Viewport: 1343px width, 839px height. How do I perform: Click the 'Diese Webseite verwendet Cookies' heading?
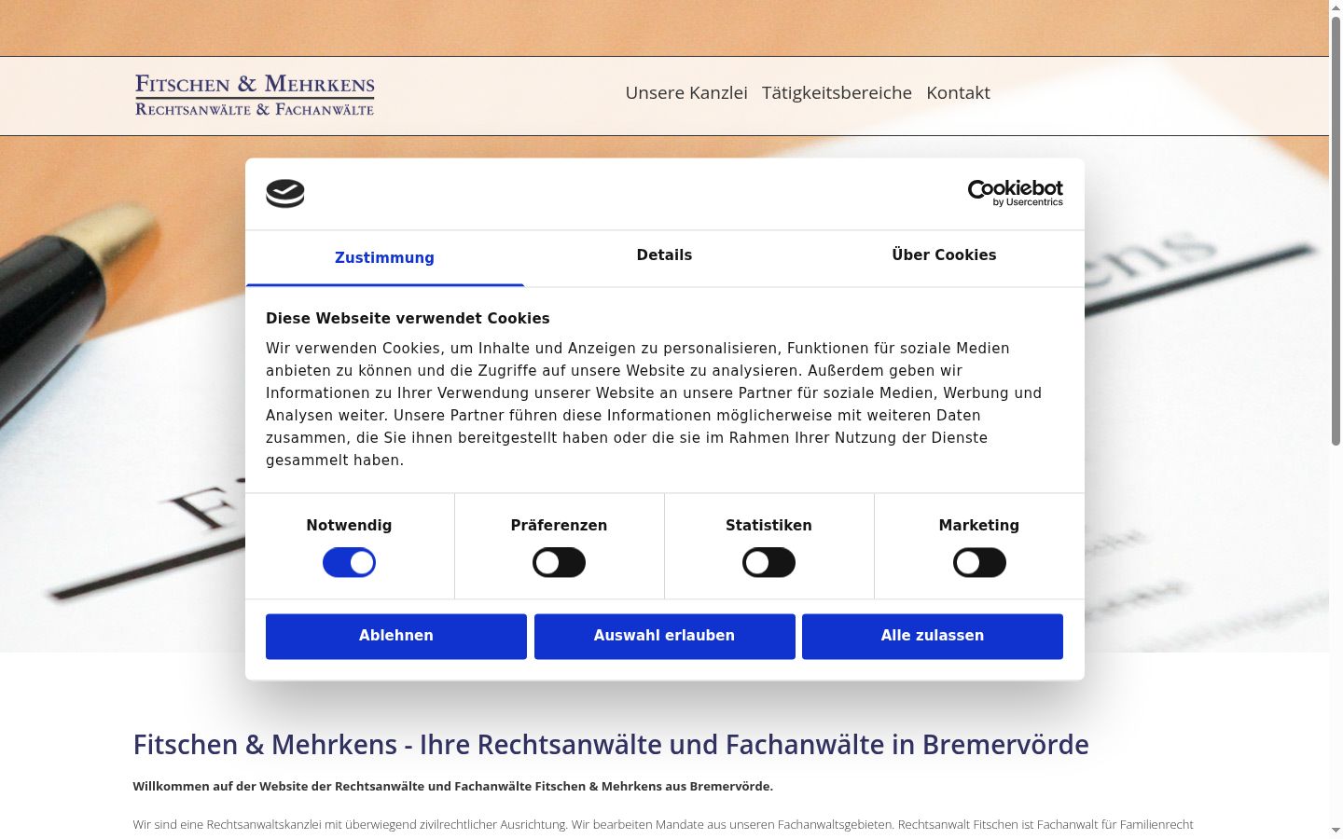coord(408,318)
